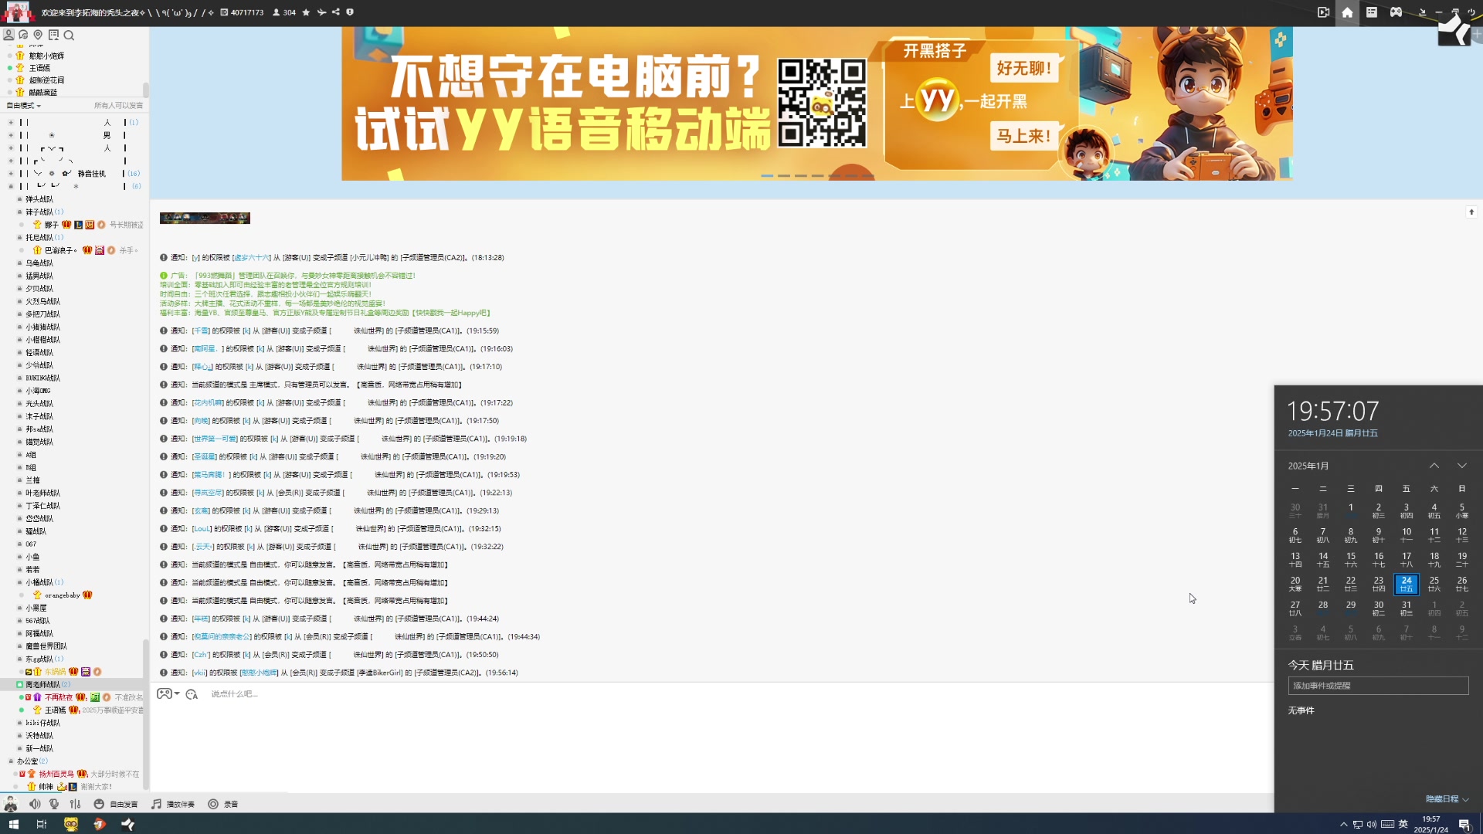The height and width of the screenshot is (834, 1483).
Task: Click the 世界第一可爱 username link
Action: (215, 439)
